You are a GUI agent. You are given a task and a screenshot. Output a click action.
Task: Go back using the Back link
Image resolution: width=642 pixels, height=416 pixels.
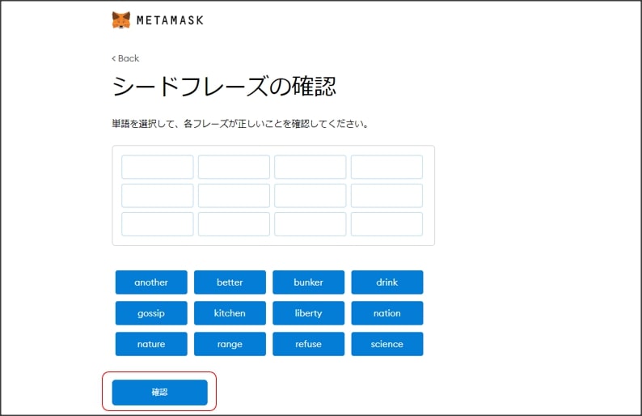125,58
